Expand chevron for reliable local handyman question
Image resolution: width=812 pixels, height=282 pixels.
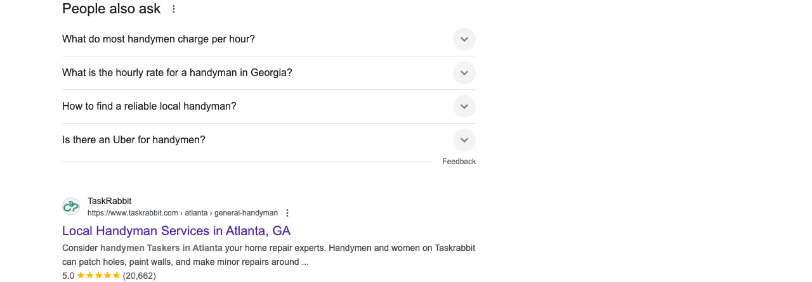pos(464,106)
